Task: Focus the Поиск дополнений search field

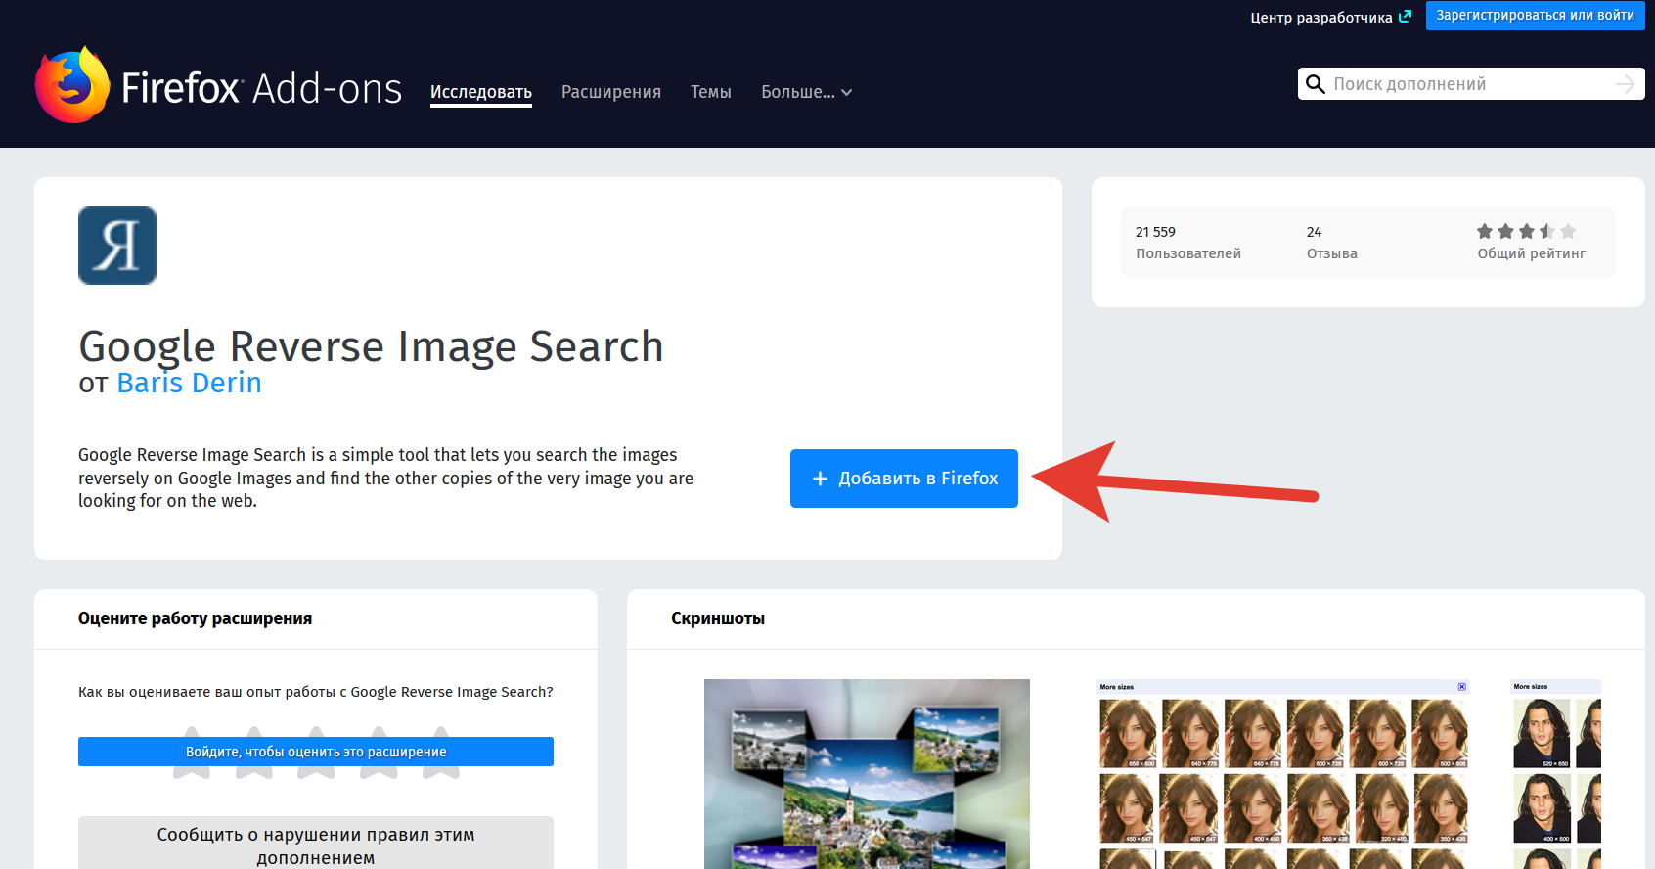Action: (1467, 84)
